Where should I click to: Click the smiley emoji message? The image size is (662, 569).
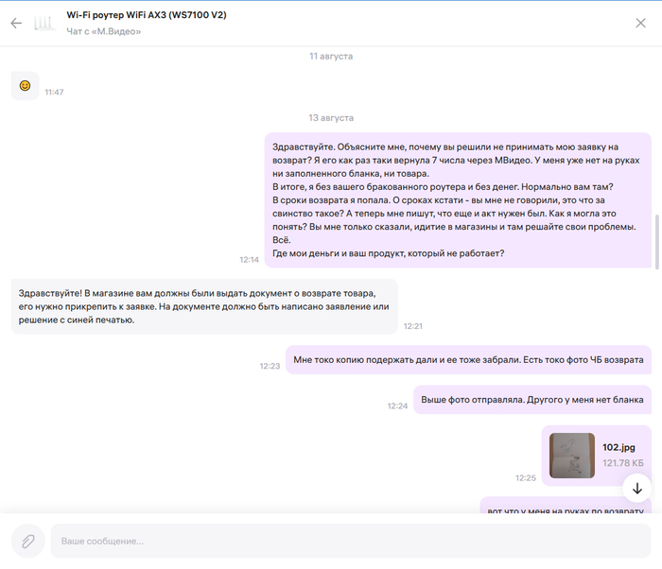(x=25, y=86)
